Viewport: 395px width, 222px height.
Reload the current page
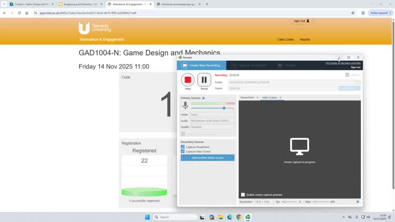pos(19,13)
